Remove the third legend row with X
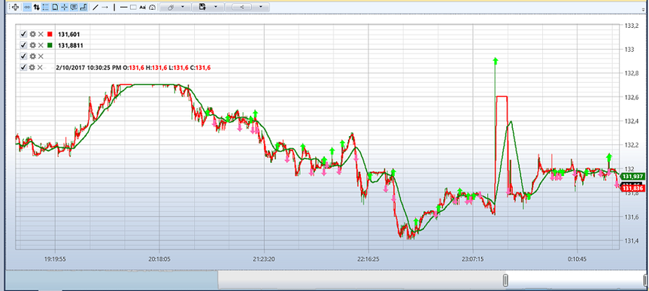649x291 pixels. tap(41, 56)
